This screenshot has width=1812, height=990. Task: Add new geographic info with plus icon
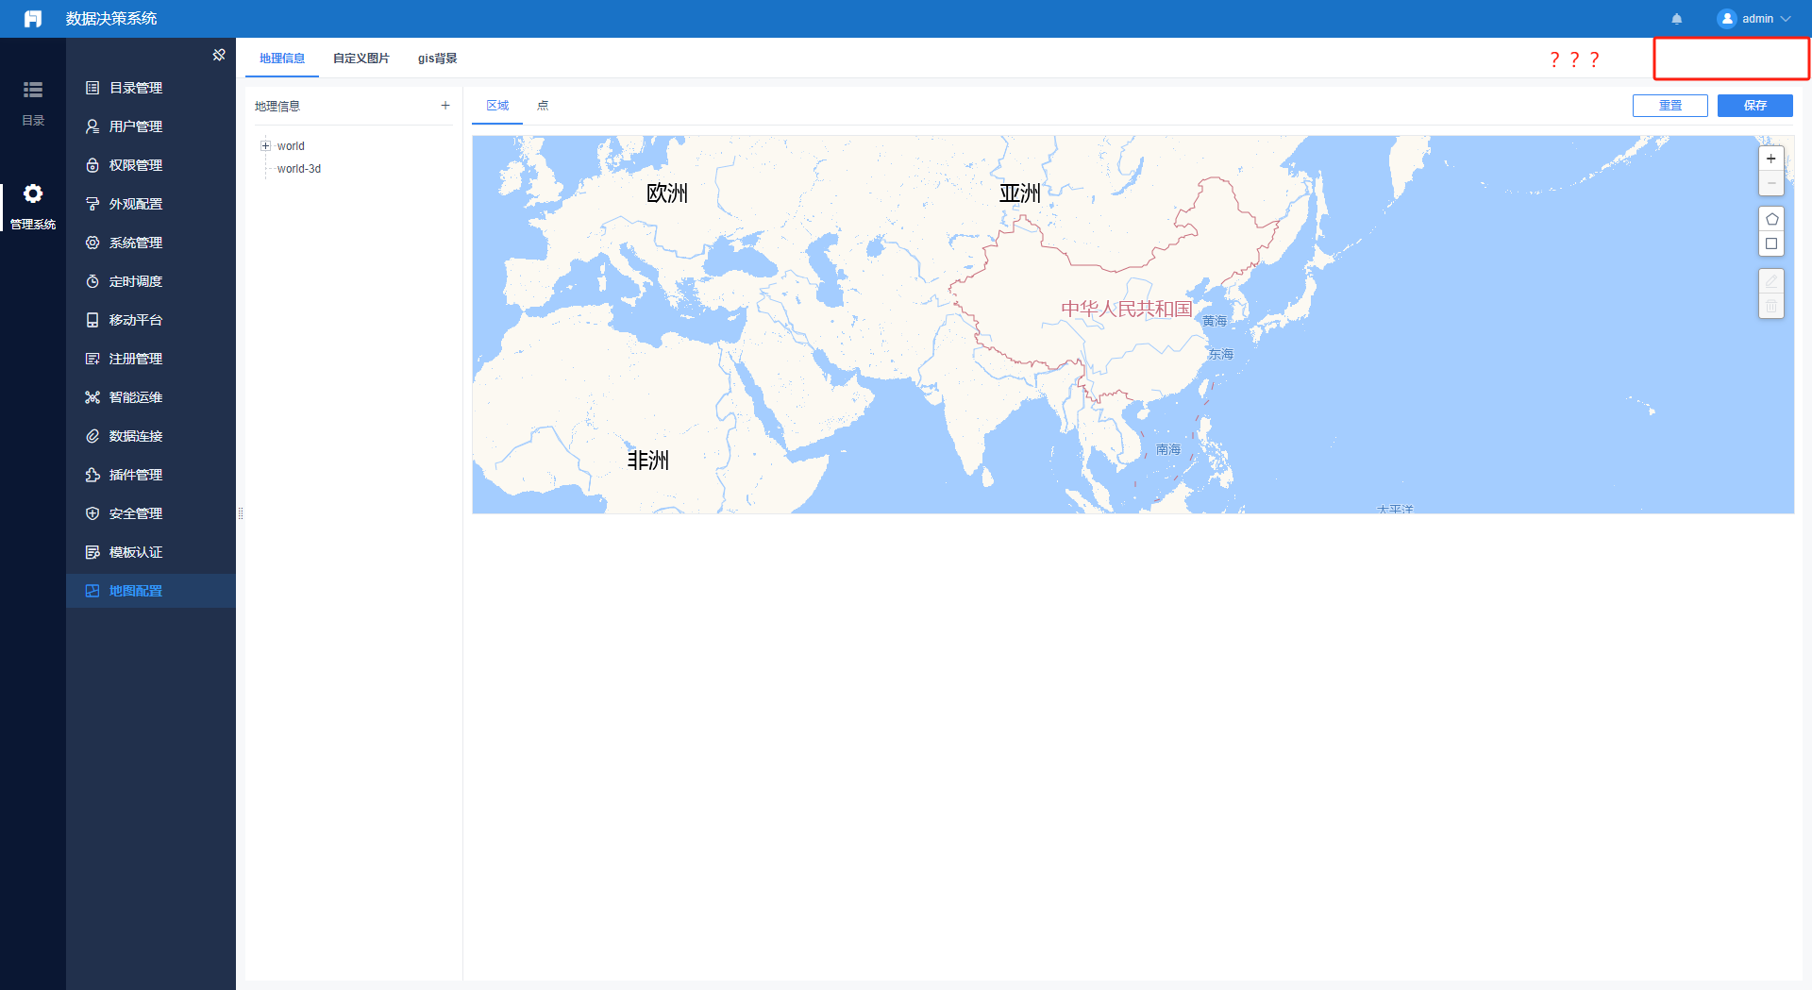[x=445, y=106]
